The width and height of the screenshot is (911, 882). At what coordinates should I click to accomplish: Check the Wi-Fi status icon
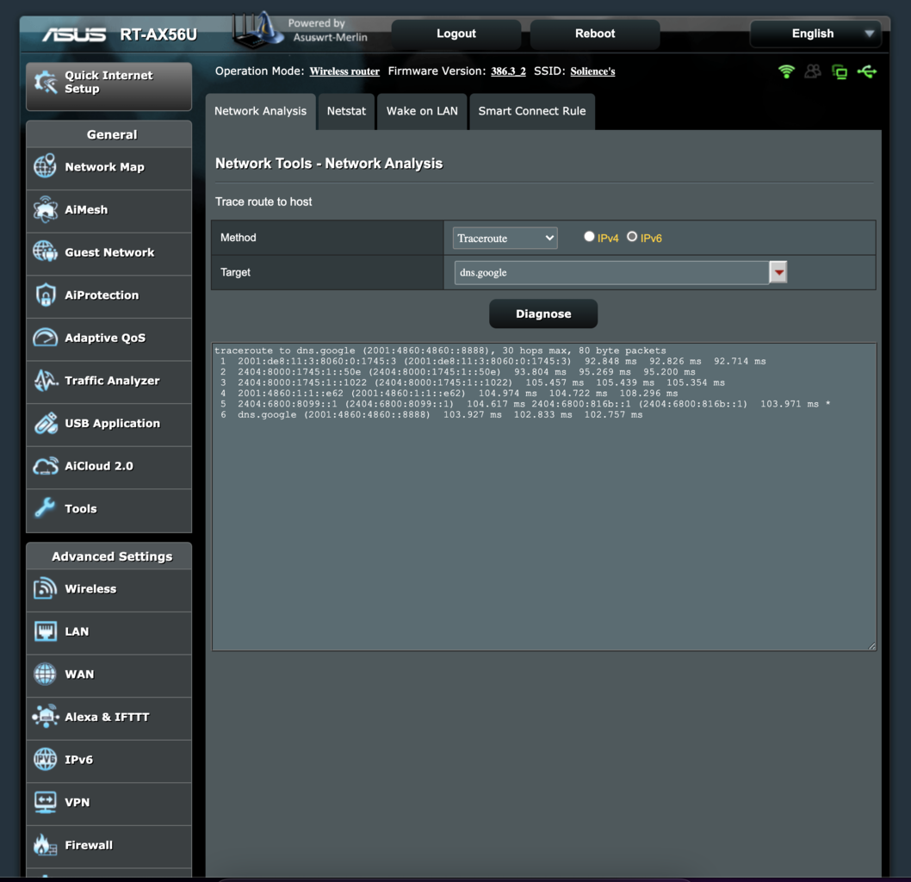pyautogui.click(x=786, y=71)
